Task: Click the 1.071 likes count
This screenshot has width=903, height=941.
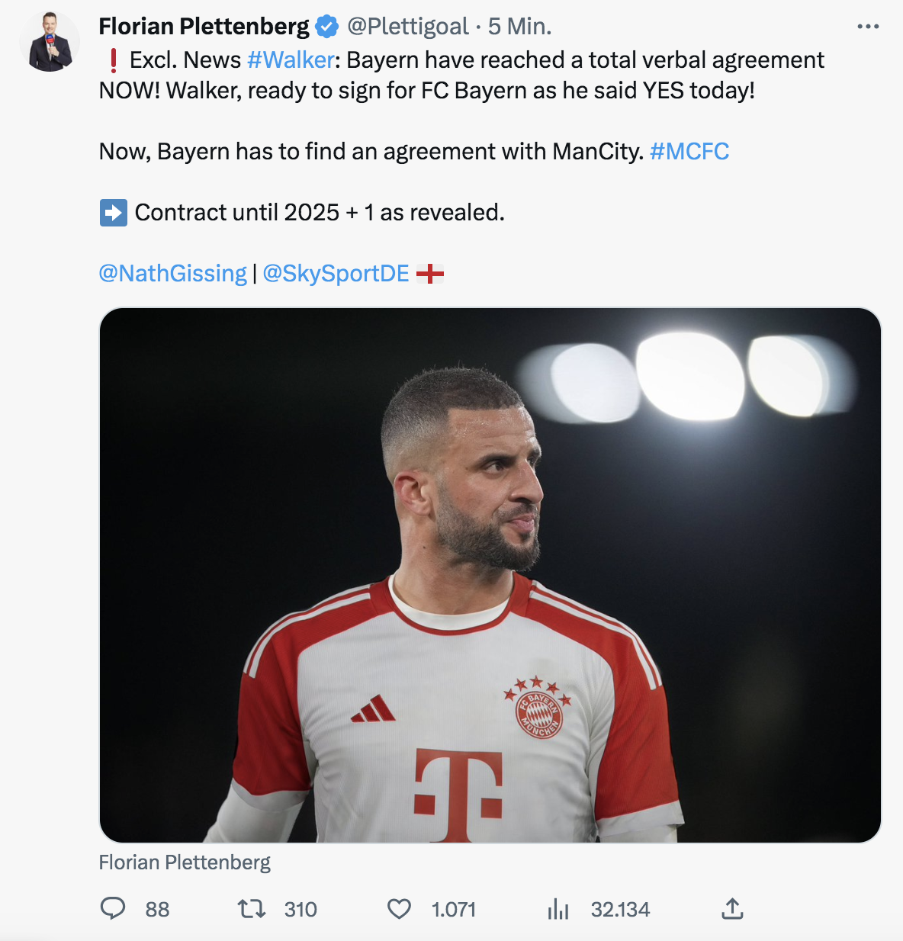Action: pos(454,909)
